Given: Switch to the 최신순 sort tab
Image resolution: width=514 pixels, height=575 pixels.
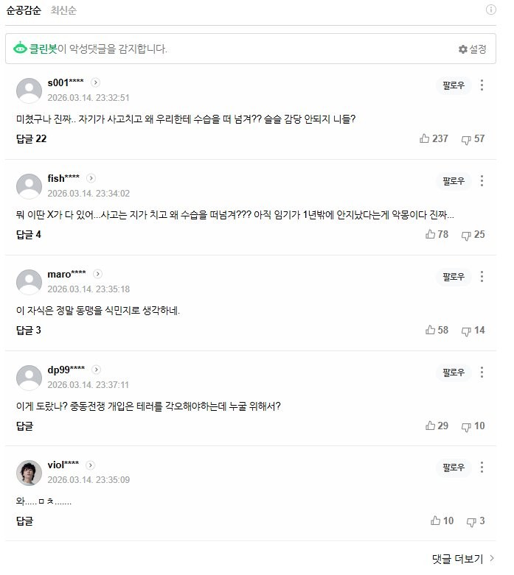Looking at the screenshot, I should pos(63,10).
